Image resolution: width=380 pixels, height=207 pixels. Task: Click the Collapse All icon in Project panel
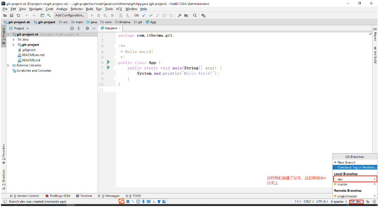[78, 28]
